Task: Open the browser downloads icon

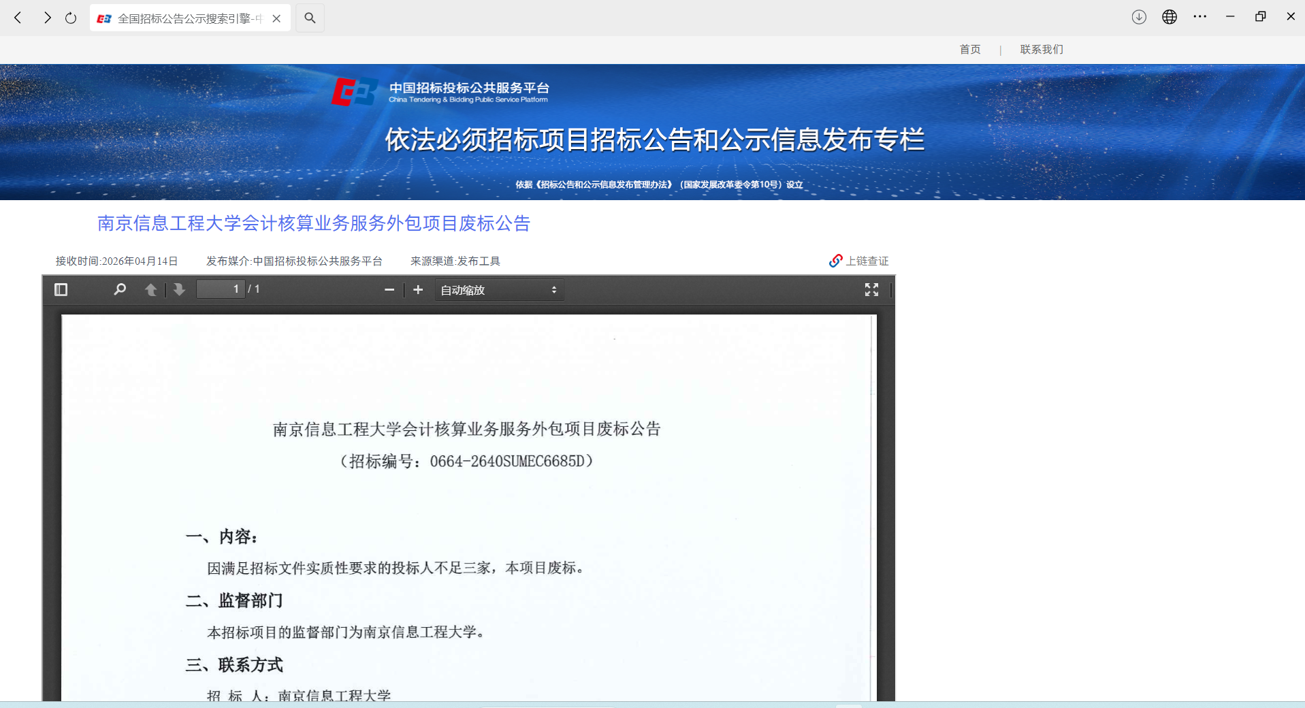Action: tap(1139, 17)
